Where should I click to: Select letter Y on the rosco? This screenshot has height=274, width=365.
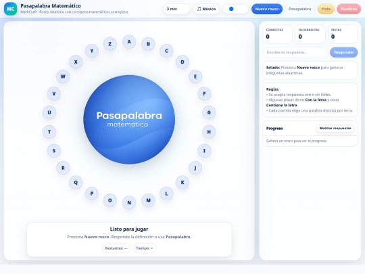92,51
